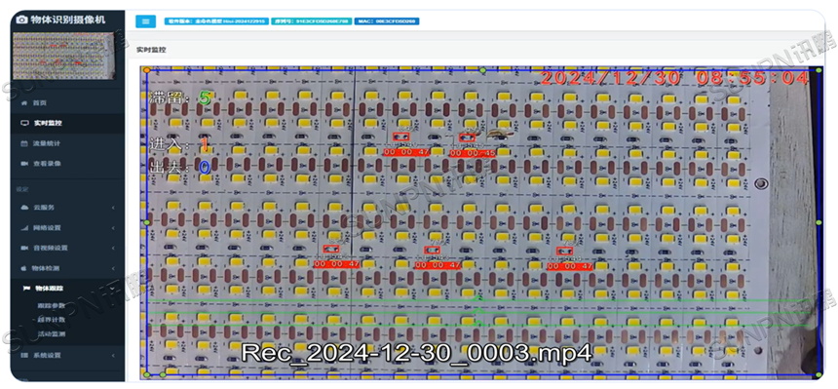Viewport: 838px width, 389px height.
Task: Click the signal bars icon beside 网络设置
Action: (x=23, y=228)
